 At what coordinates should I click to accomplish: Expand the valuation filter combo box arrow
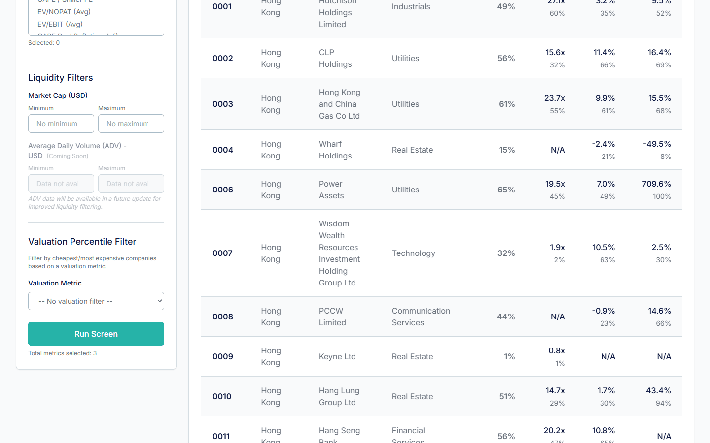click(157, 301)
